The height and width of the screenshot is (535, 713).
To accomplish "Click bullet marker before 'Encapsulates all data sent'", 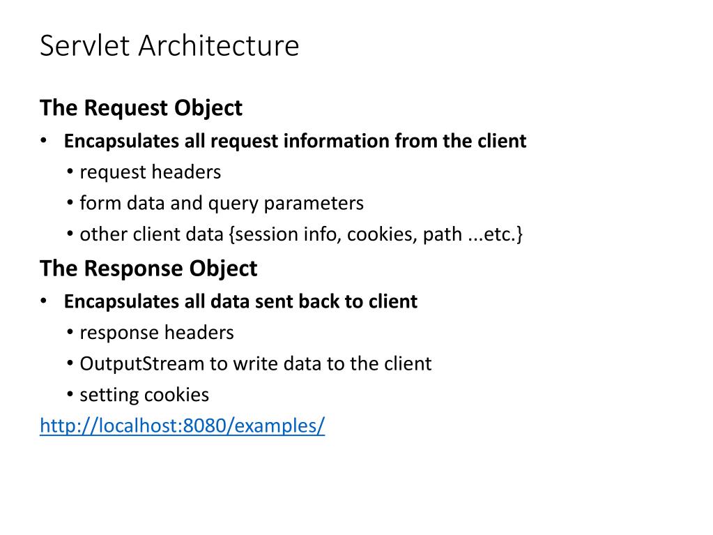I will coord(43,301).
